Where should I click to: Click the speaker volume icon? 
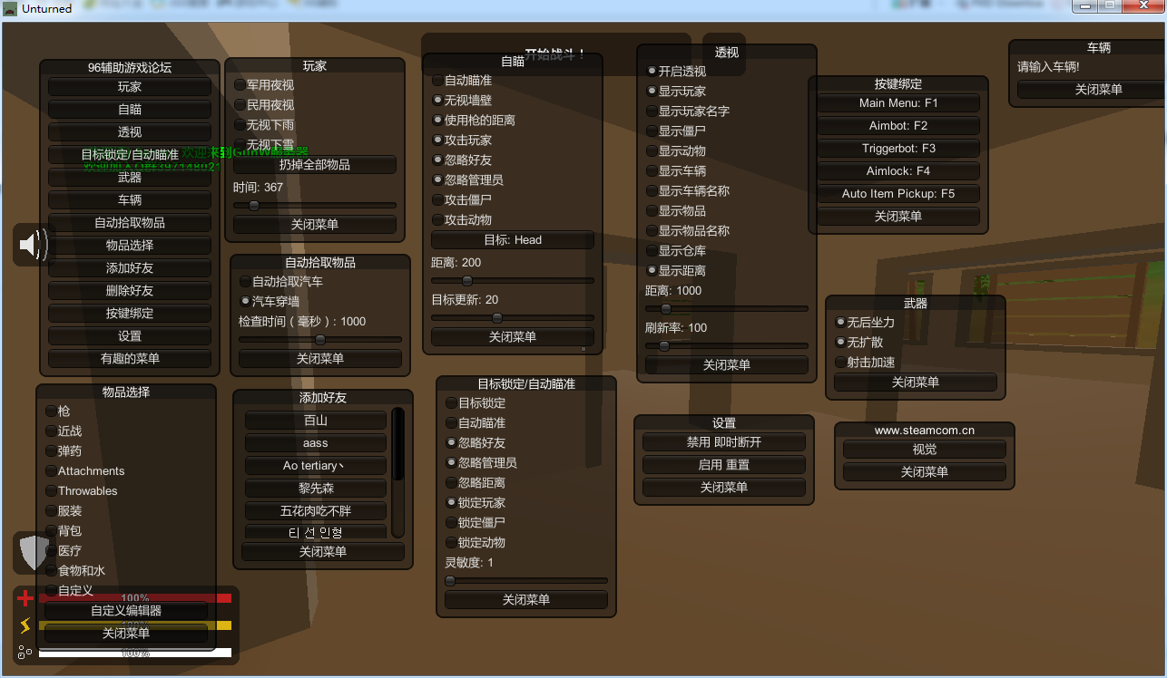34,245
